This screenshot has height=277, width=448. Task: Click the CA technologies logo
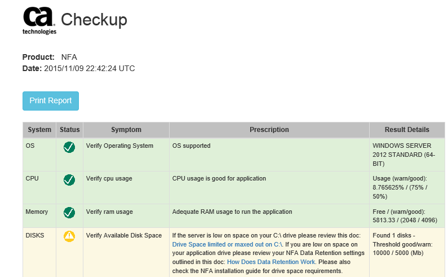[x=39, y=21]
